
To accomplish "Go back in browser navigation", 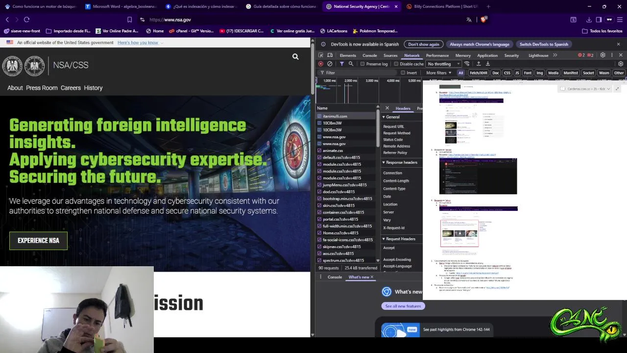I will [7, 20].
